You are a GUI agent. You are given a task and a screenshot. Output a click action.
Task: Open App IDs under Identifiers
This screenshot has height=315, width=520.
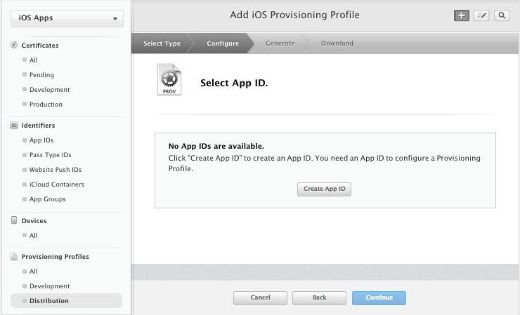click(41, 140)
